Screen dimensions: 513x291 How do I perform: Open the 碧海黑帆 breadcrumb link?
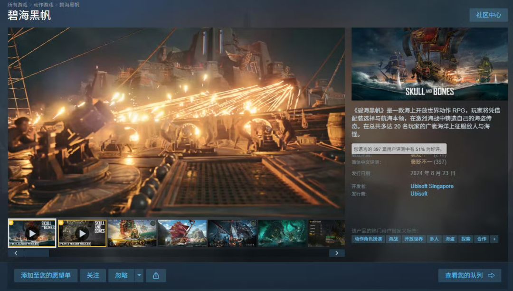[69, 5]
